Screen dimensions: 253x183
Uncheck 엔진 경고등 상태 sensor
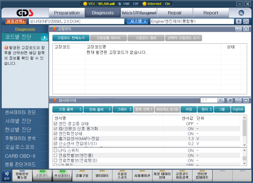point(56,124)
